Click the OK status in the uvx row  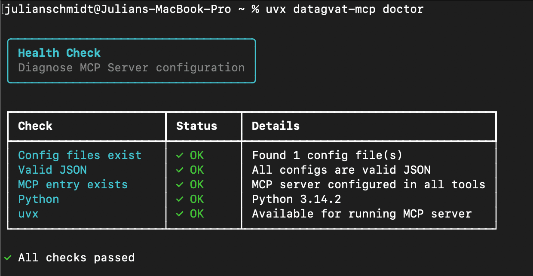click(x=196, y=214)
